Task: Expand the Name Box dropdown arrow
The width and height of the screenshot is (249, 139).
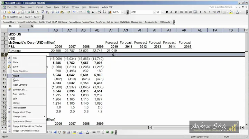Action: [21, 26]
